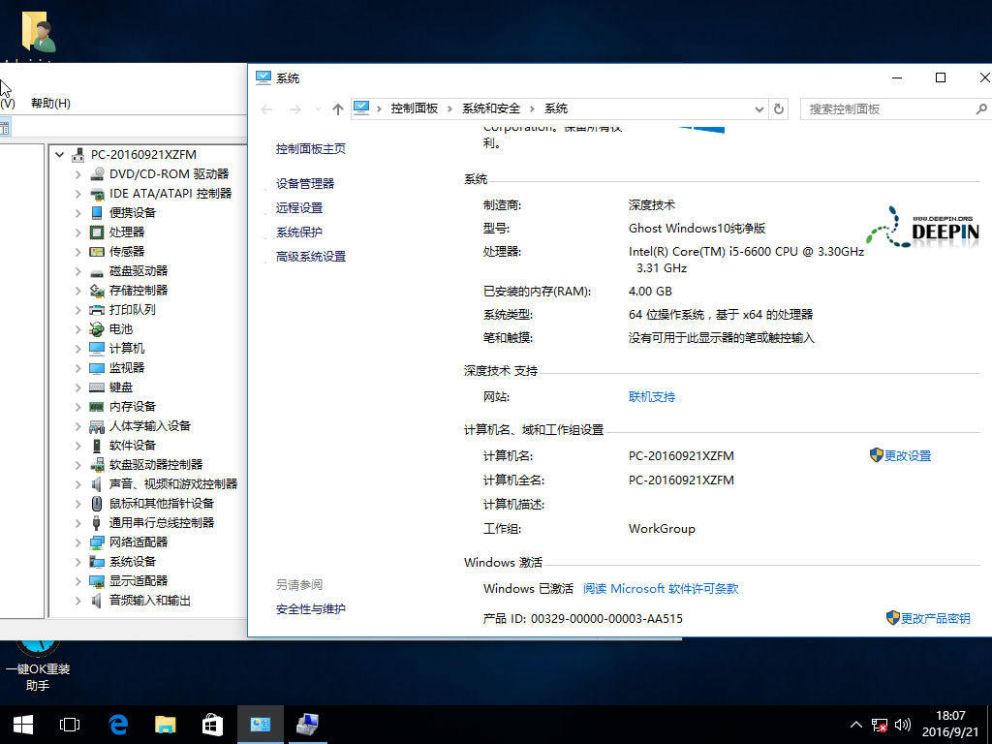Viewport: 992px width, 744px height.
Task: Click the 传感器 (Sensors) device icon
Action: 96,251
